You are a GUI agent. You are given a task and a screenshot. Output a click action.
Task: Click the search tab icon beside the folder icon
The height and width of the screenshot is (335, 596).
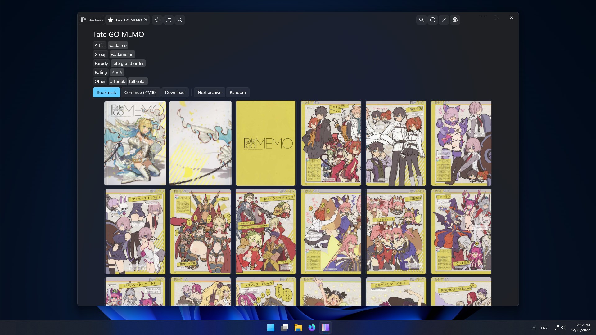tap(180, 20)
